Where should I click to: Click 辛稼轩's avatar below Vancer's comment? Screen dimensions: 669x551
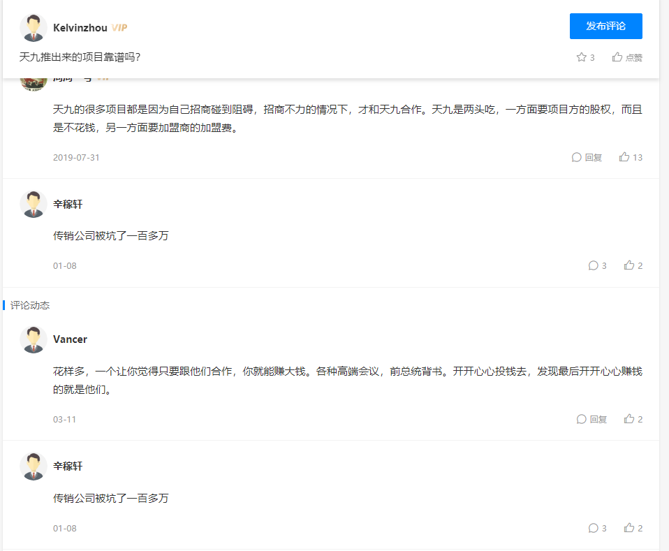34,466
